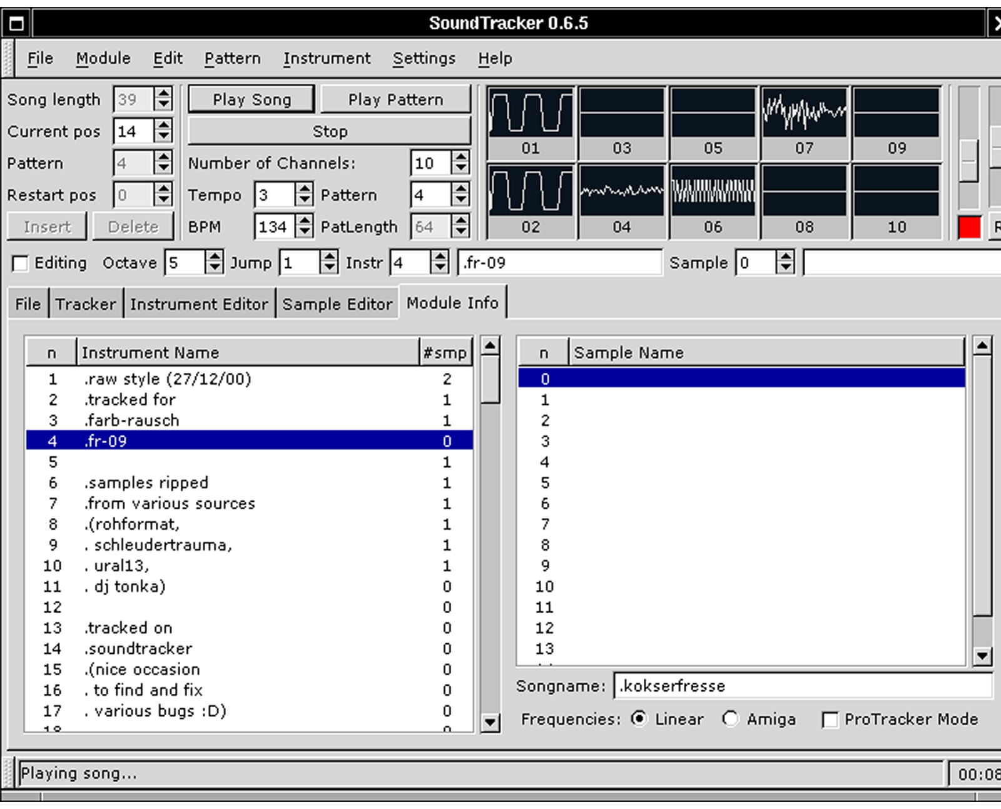
Task: Click channel 09 oscilloscope display
Action: point(896,113)
